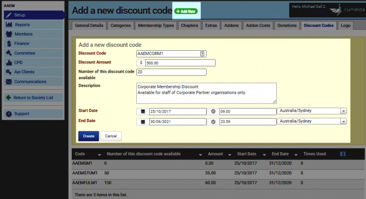Viewport: 366px width, 199px height.
Task: Click the key icon beside Api Clients
Action: [x=9, y=72]
